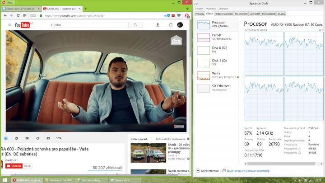Open the Speed Dial grid icon
Viewport: 325px width, 183px height.
(x=25, y=15)
